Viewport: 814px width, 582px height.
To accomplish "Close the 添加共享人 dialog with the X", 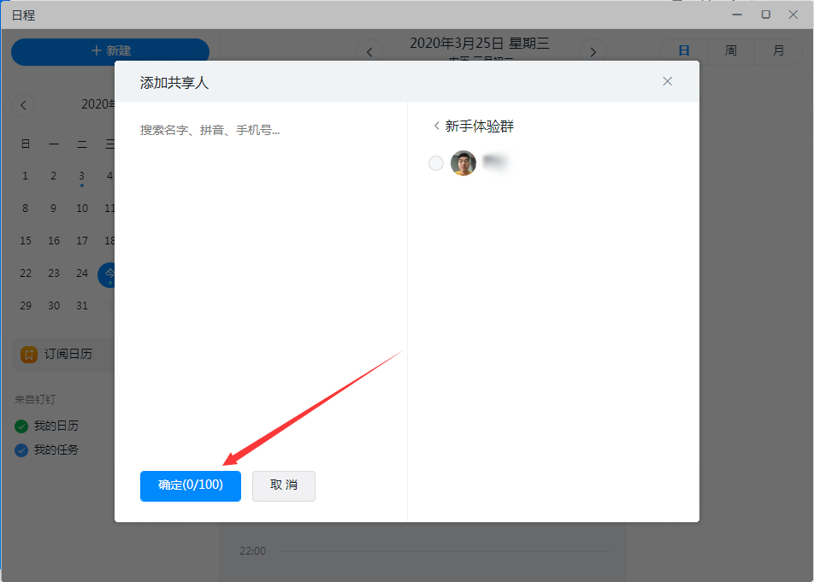I will [667, 81].
